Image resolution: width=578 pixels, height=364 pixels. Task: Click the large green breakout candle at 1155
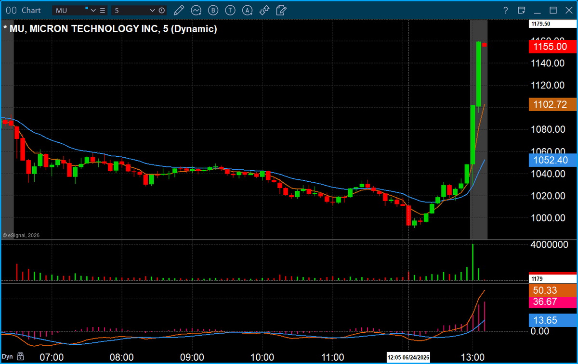pos(479,74)
